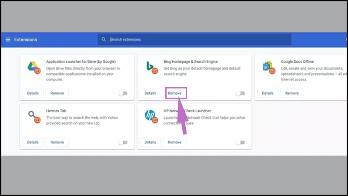This screenshot has width=348, height=196.
Task: Click the Hermes Tab magnifier icon
Action: (x=34, y=117)
